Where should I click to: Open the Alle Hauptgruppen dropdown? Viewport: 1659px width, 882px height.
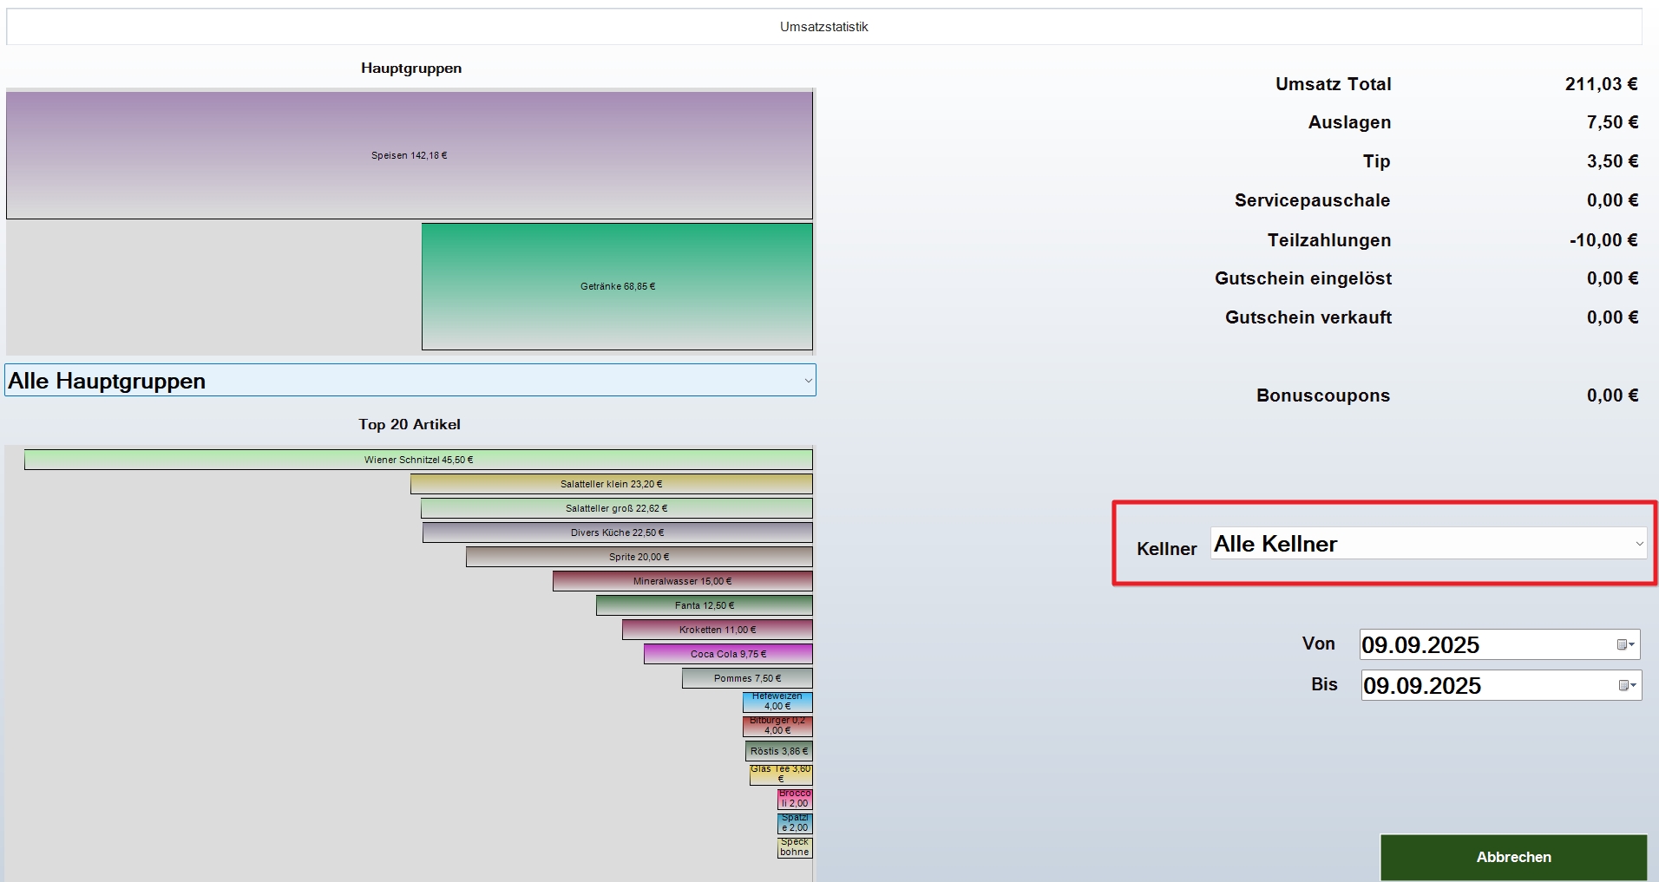coord(410,380)
